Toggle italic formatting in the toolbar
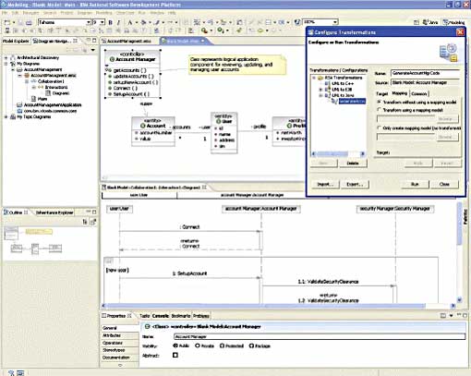This screenshot has height=376, width=471. click(118, 22)
